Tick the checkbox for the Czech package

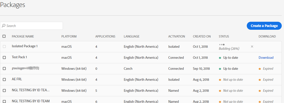pos(4,68)
